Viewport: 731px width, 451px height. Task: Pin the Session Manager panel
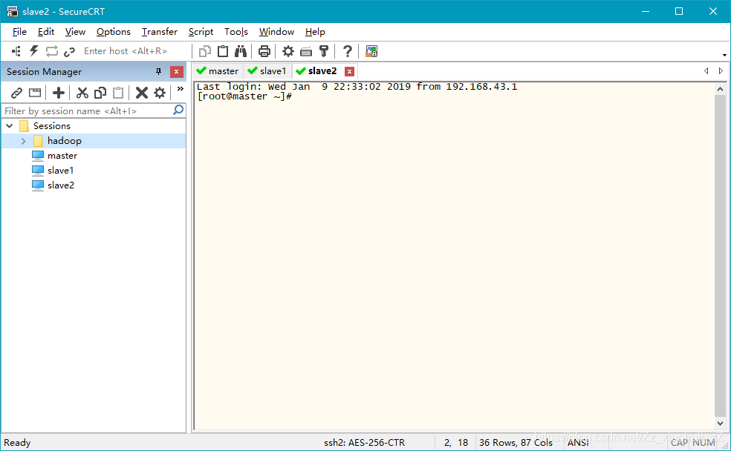pyautogui.click(x=158, y=72)
